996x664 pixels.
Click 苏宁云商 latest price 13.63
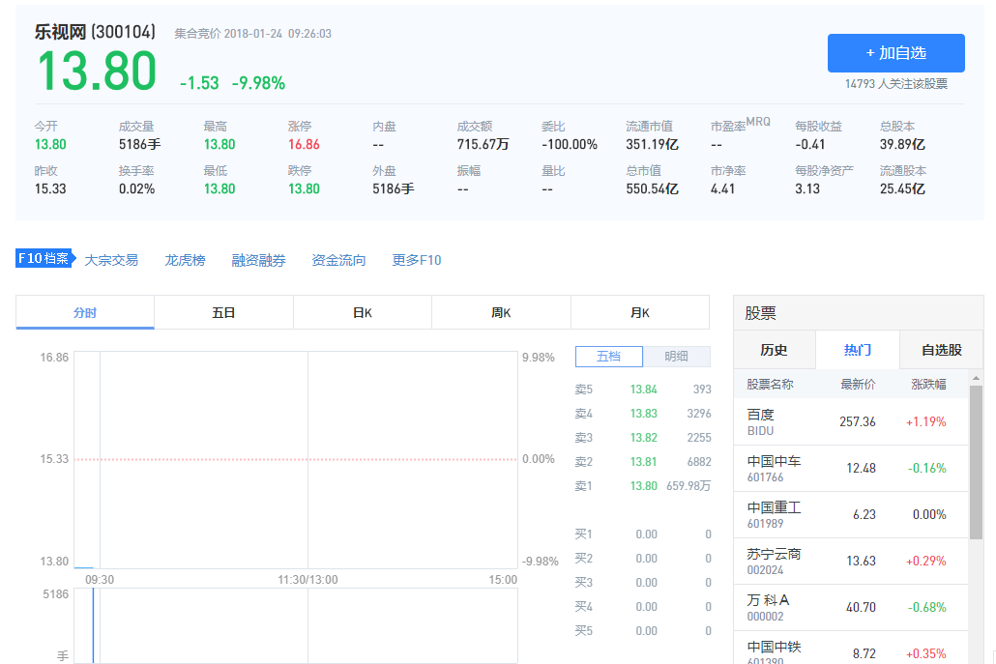click(861, 561)
